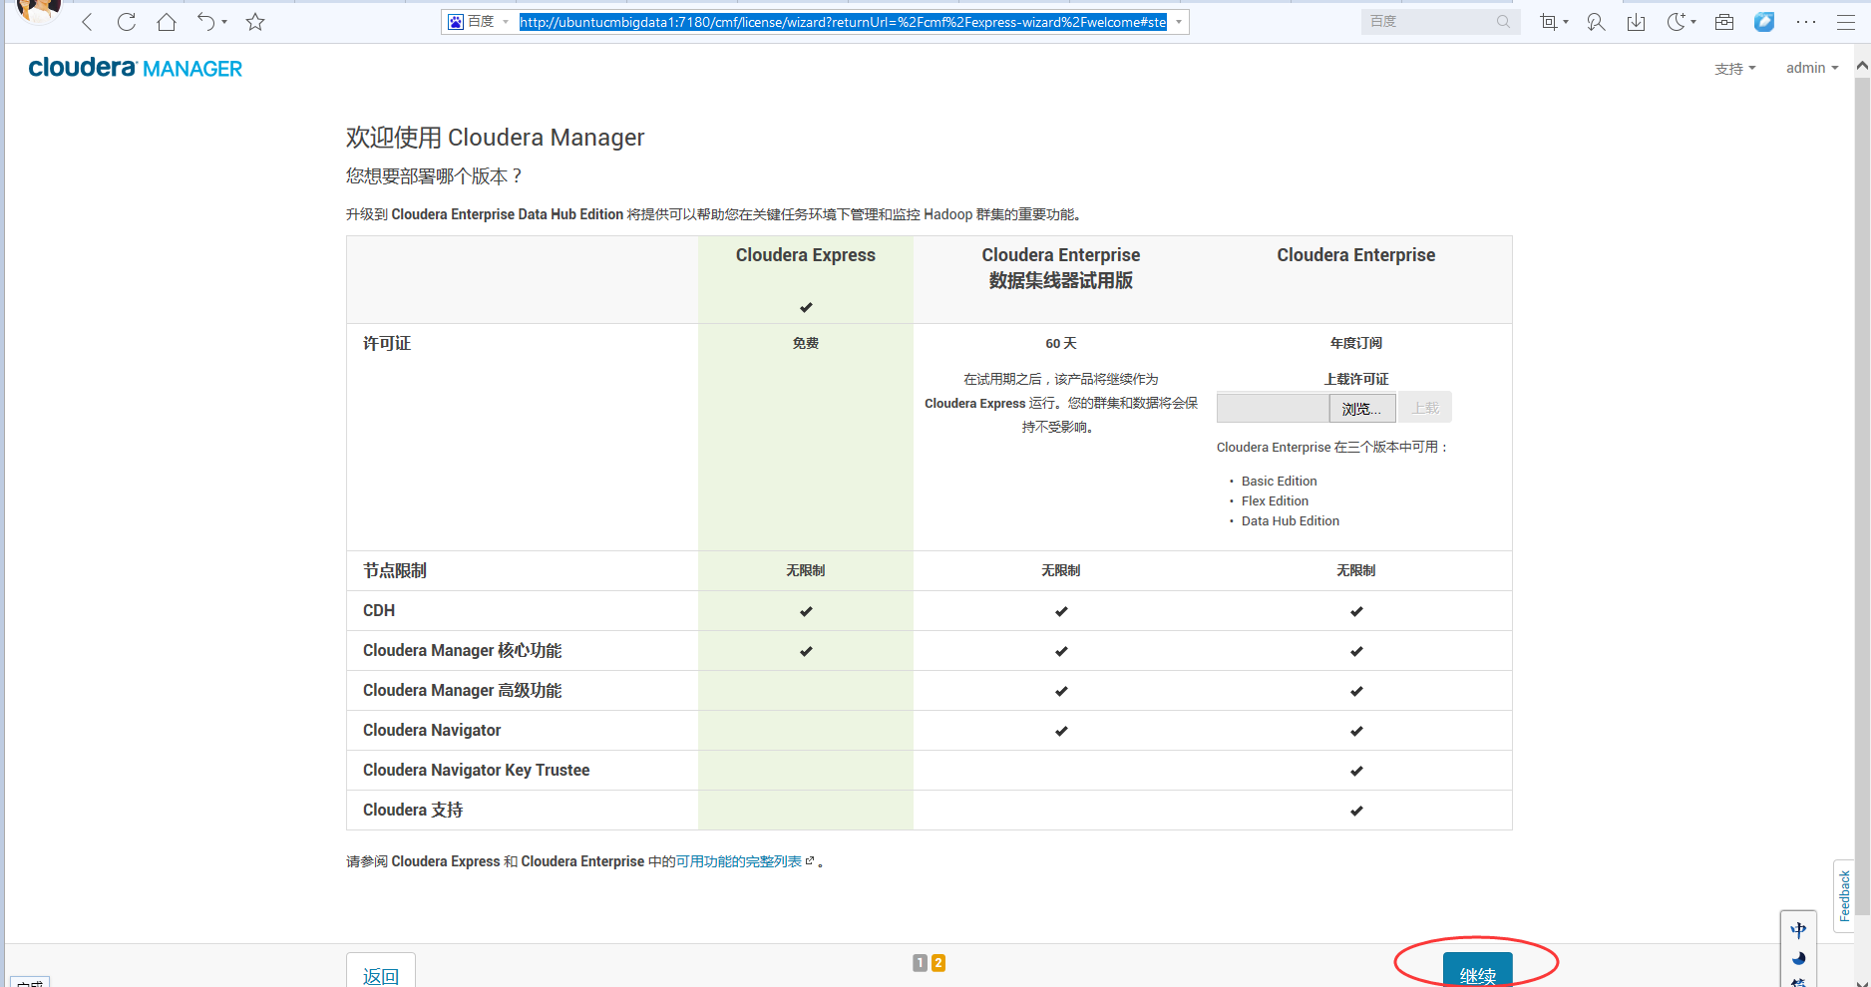The height and width of the screenshot is (987, 1871).
Task: Click the Data Hub Edition list item
Action: click(1291, 520)
